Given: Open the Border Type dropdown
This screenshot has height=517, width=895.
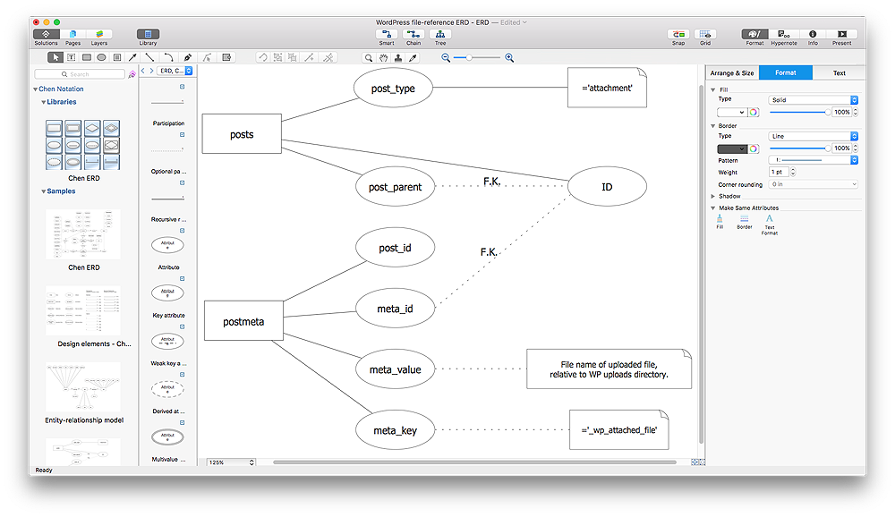Looking at the screenshot, I should pyautogui.click(x=814, y=136).
